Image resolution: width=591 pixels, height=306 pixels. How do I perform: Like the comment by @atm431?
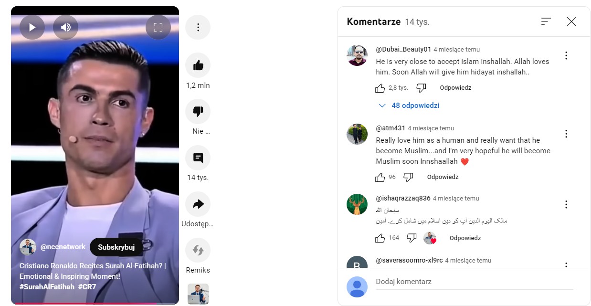pos(380,177)
